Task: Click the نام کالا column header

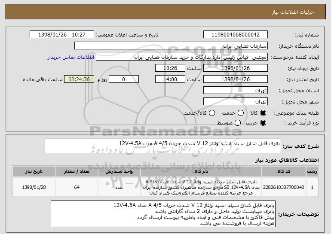Action: point(201,172)
